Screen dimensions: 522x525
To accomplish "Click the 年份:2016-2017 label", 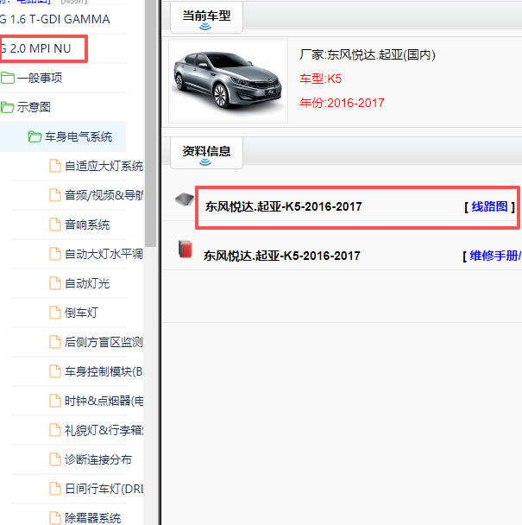I will point(342,103).
